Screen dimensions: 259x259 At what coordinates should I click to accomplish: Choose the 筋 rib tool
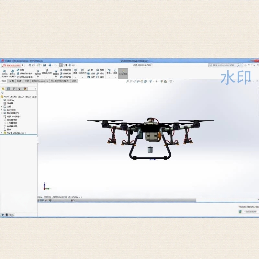[x=90, y=70]
